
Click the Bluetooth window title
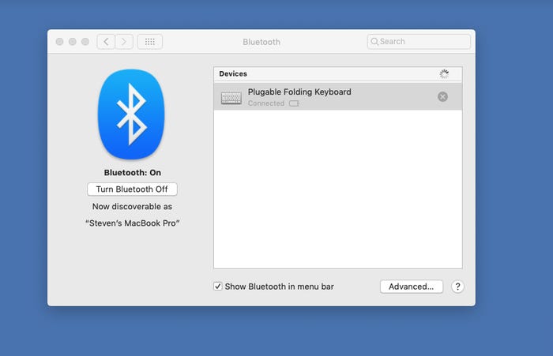tap(261, 42)
